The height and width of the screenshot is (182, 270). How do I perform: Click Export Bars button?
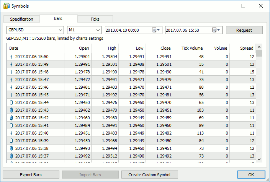click(31, 175)
